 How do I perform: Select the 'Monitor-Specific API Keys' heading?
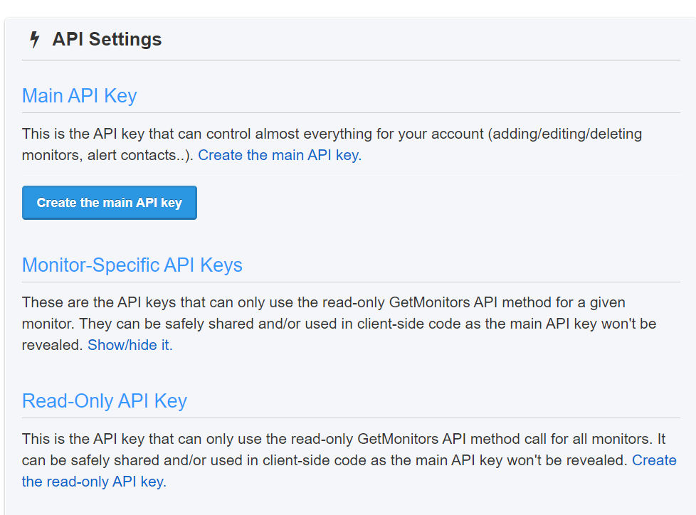pos(132,265)
